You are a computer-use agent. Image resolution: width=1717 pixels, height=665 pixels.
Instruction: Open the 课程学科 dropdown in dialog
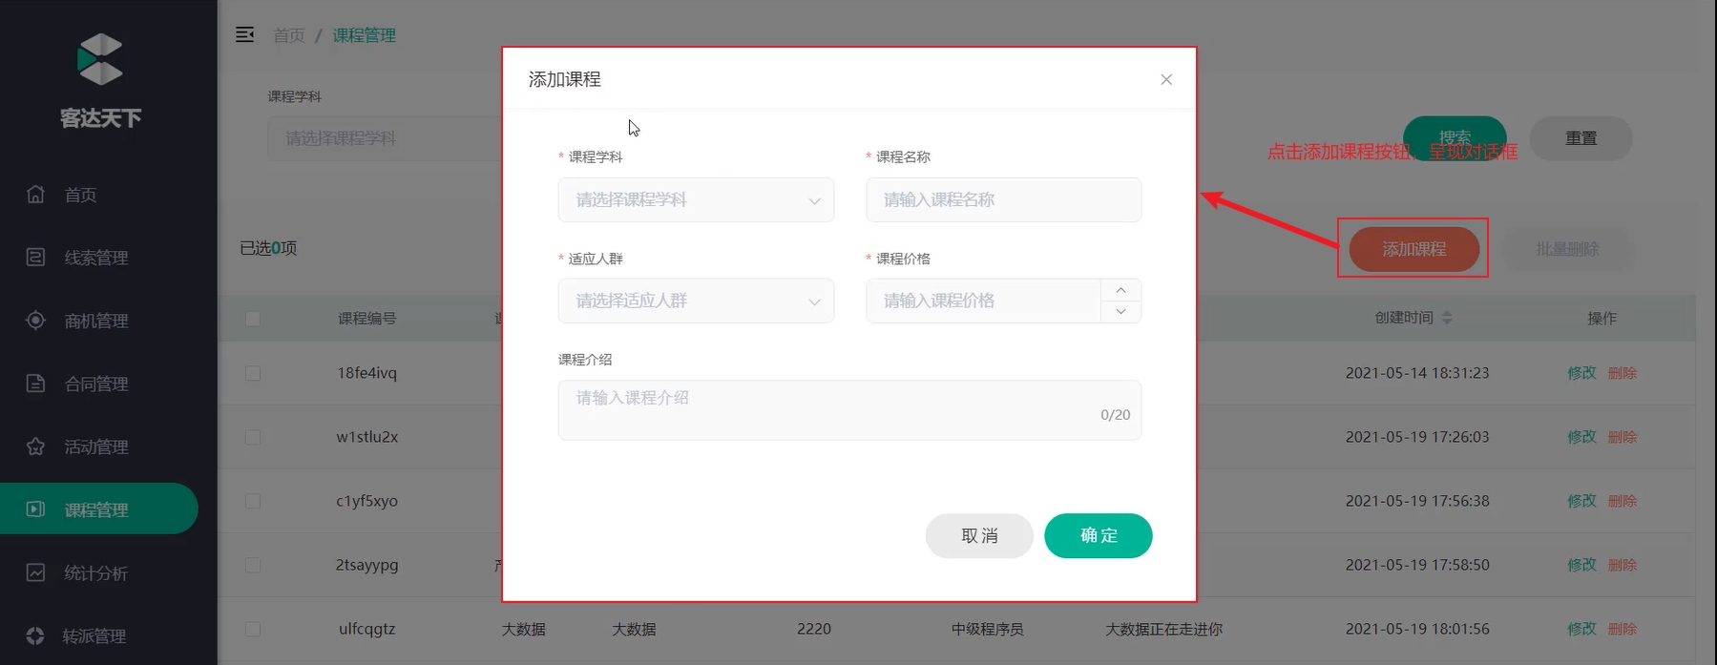click(696, 200)
